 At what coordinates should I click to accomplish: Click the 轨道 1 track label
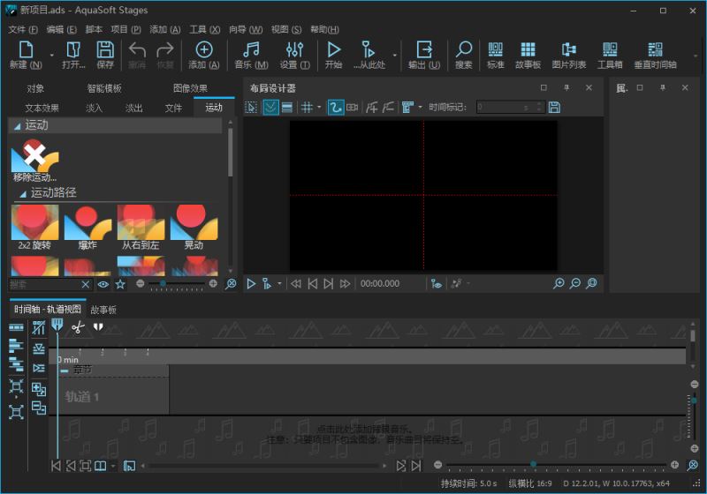(x=81, y=397)
